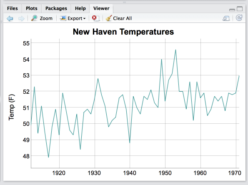Open the Packages tab
The width and height of the screenshot is (248, 185).
(x=56, y=8)
